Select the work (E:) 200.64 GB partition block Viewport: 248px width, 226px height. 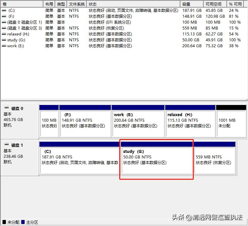pos(138,121)
